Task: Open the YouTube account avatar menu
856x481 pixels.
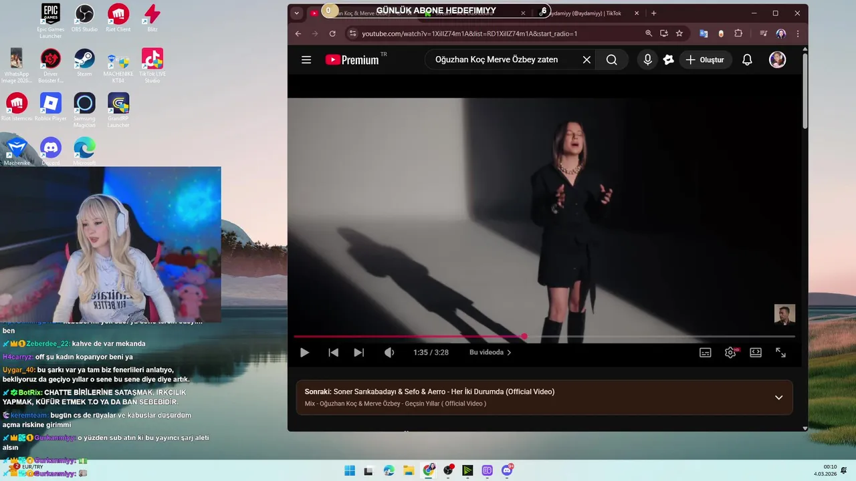Action: coord(777,59)
